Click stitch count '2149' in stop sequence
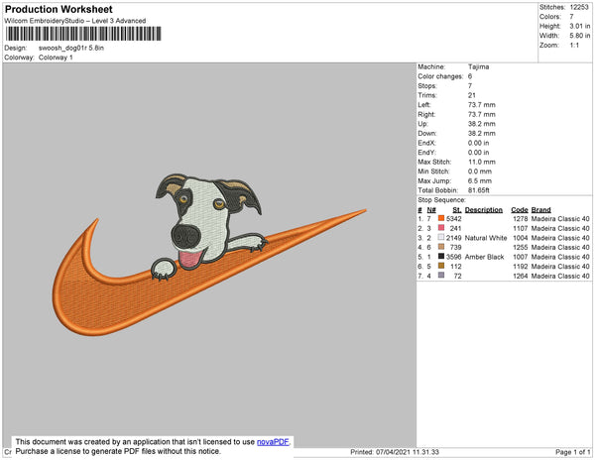Image resolution: width=595 pixels, height=460 pixels. tap(454, 238)
